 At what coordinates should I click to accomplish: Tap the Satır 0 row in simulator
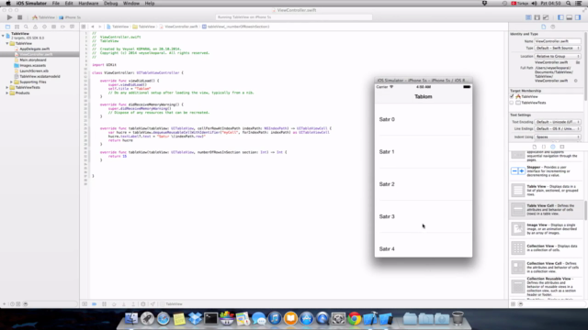pos(424,119)
